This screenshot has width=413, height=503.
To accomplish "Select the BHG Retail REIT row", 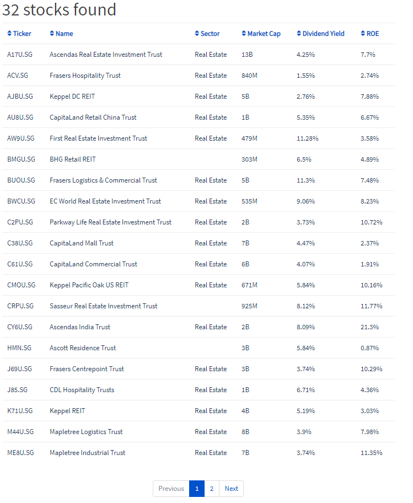I will point(199,159).
